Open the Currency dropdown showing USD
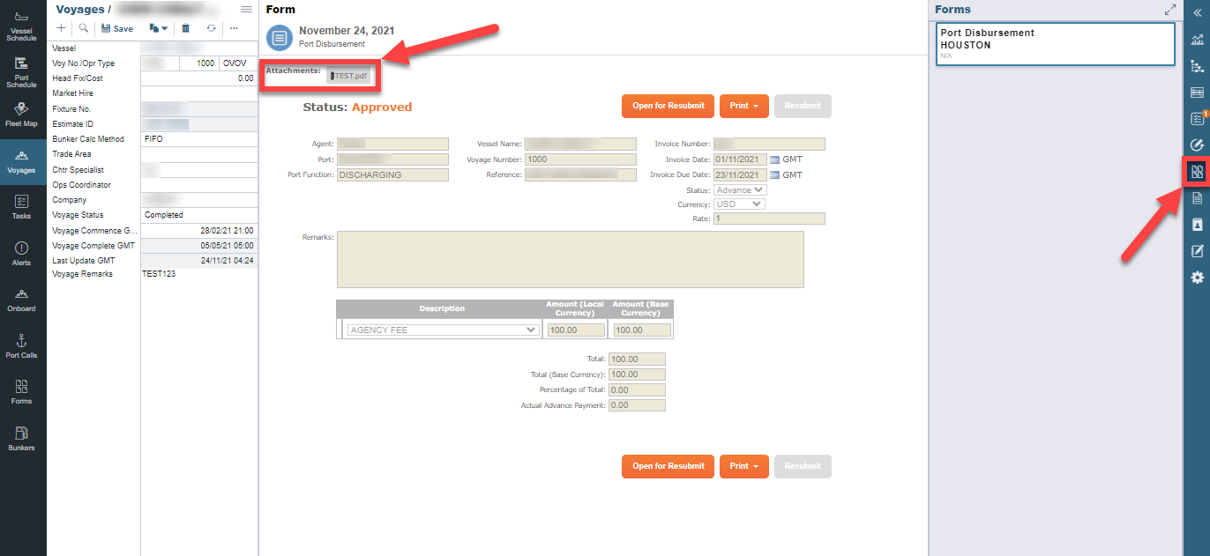Screen dimensions: 1210x556 point(739,203)
